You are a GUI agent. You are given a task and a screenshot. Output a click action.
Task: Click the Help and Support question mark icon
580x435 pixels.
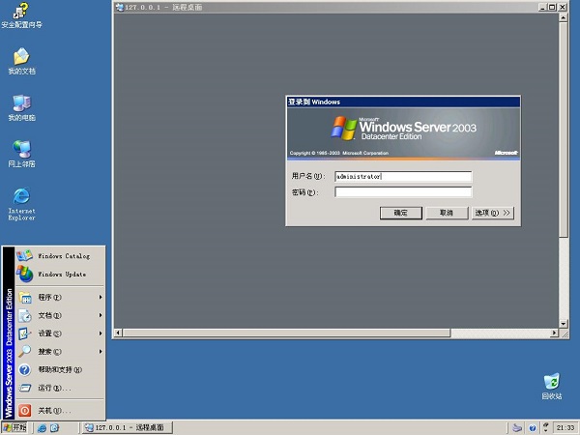coord(25,369)
